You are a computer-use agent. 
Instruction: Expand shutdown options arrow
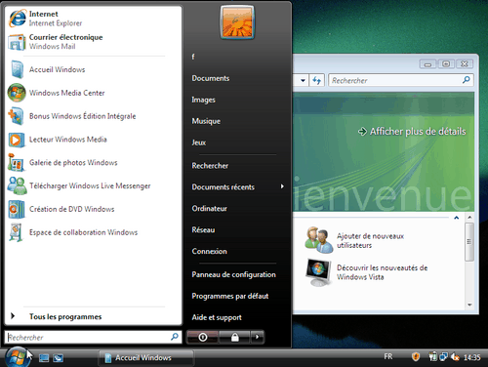(257, 337)
